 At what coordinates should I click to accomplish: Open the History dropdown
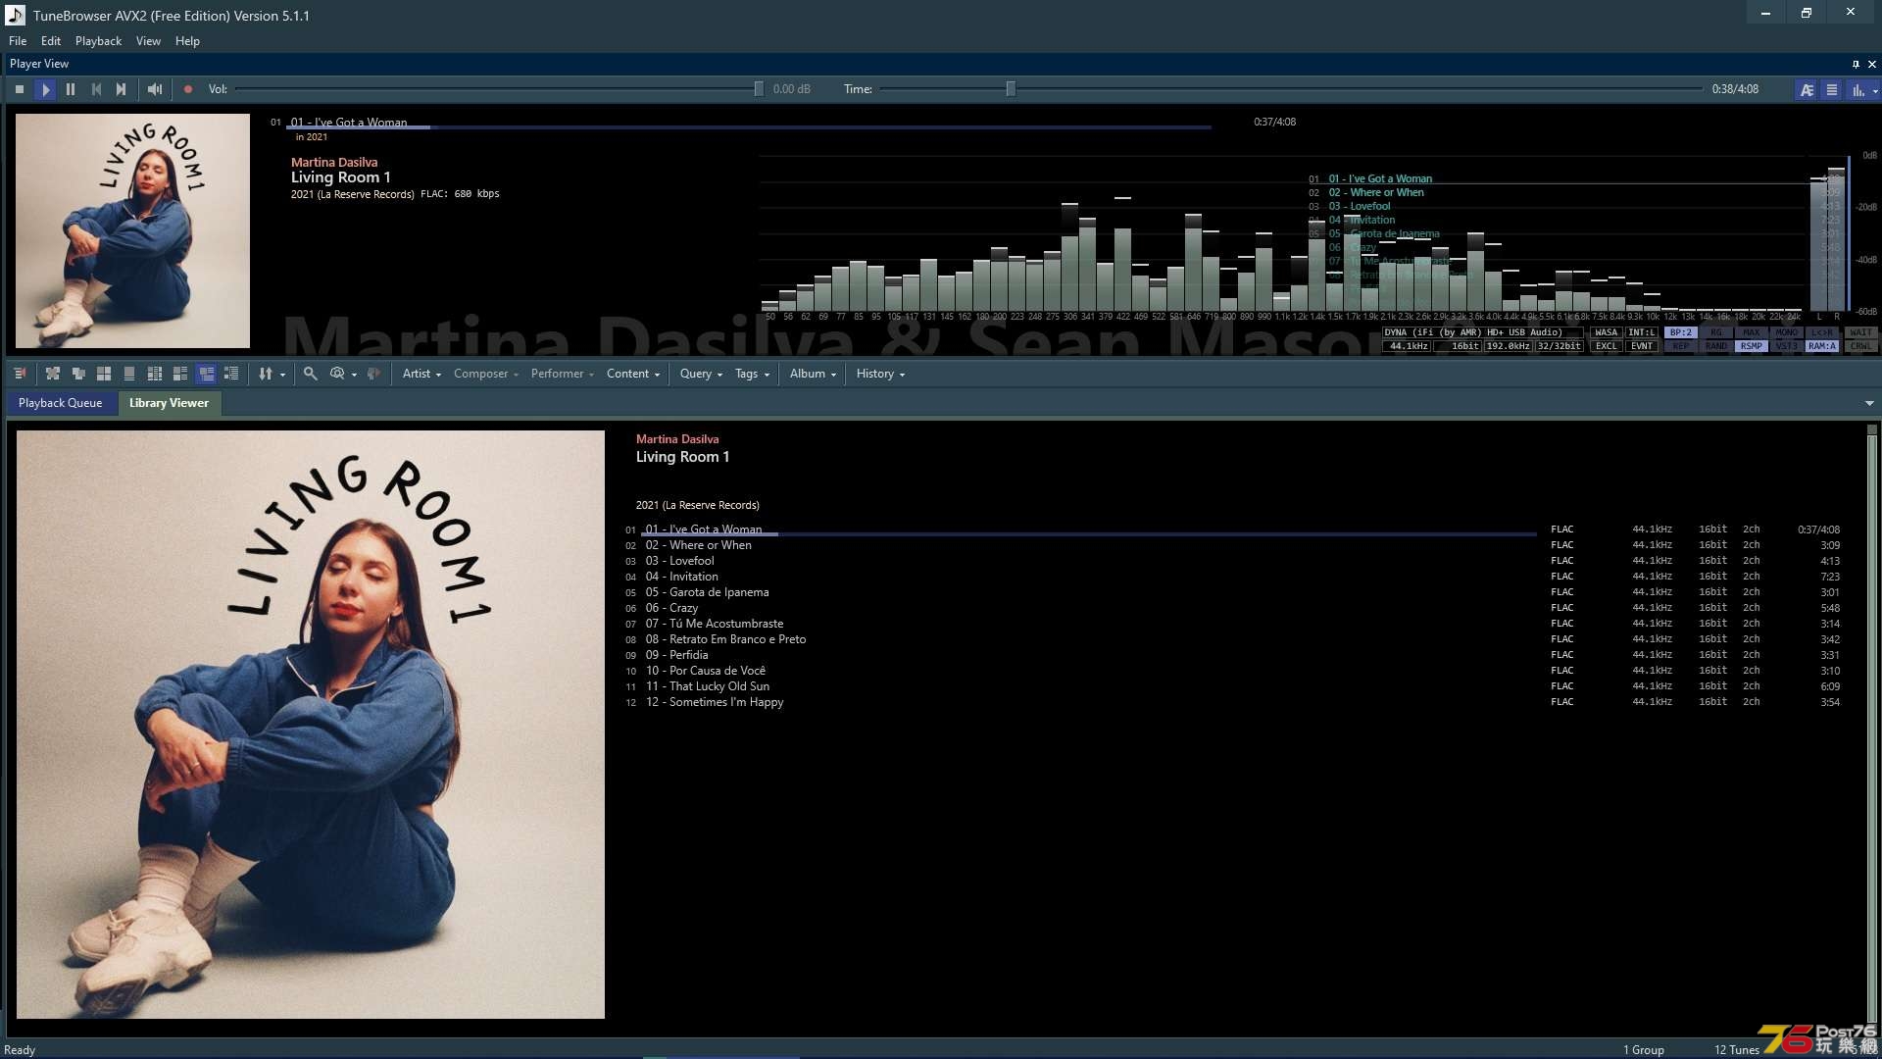(880, 374)
